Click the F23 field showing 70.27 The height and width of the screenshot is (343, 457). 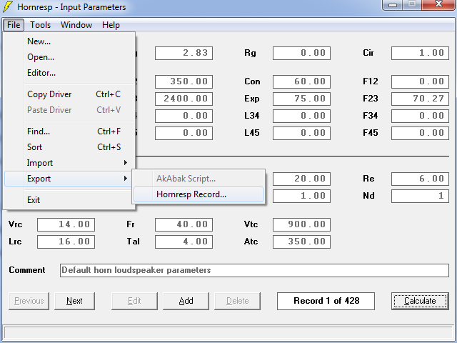420,99
